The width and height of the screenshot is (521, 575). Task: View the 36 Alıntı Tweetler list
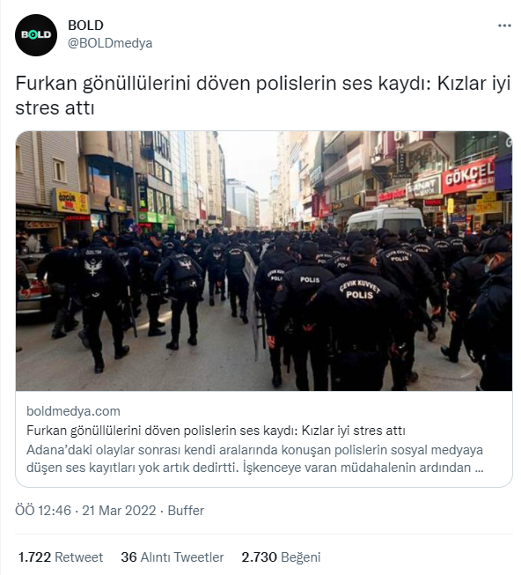172,557
